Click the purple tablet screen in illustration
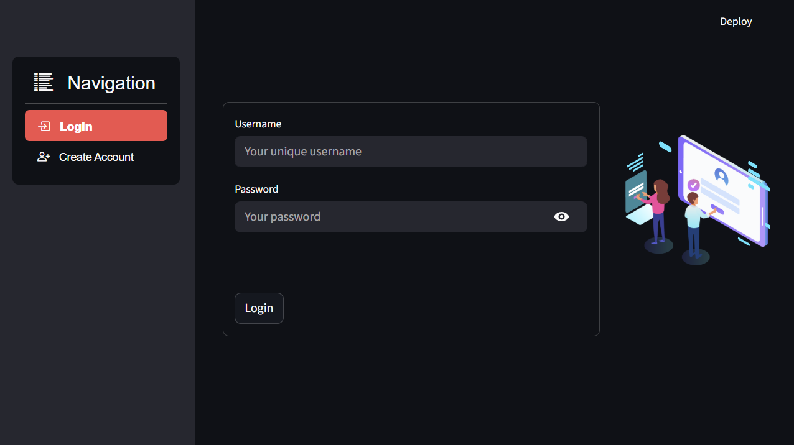 click(722, 190)
